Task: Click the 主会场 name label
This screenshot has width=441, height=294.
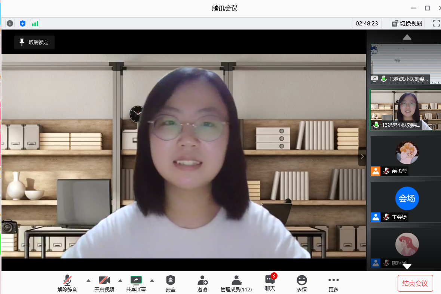Action: 399,217
